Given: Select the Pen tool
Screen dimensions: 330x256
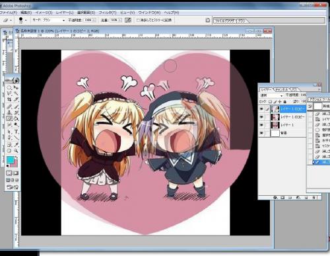Looking at the screenshot, I should coord(9,138).
